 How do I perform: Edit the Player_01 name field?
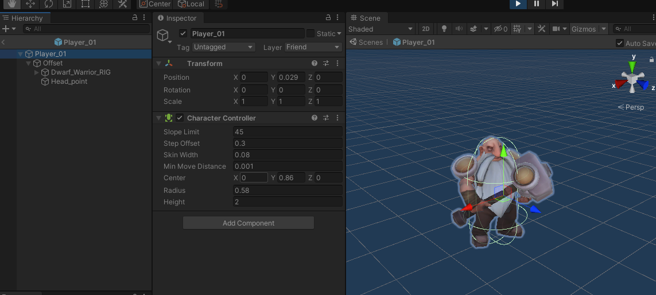(x=247, y=33)
